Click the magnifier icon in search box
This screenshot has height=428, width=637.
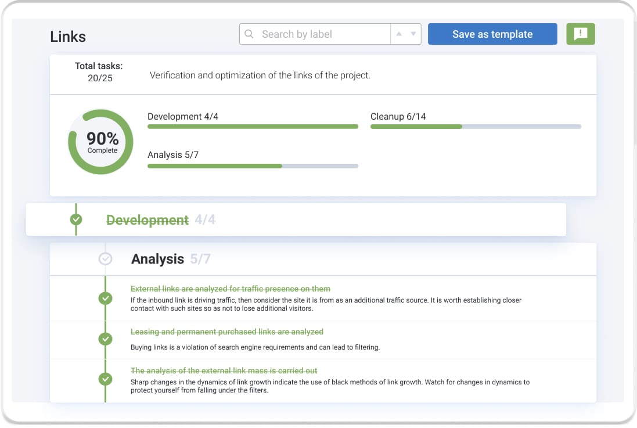pos(249,34)
